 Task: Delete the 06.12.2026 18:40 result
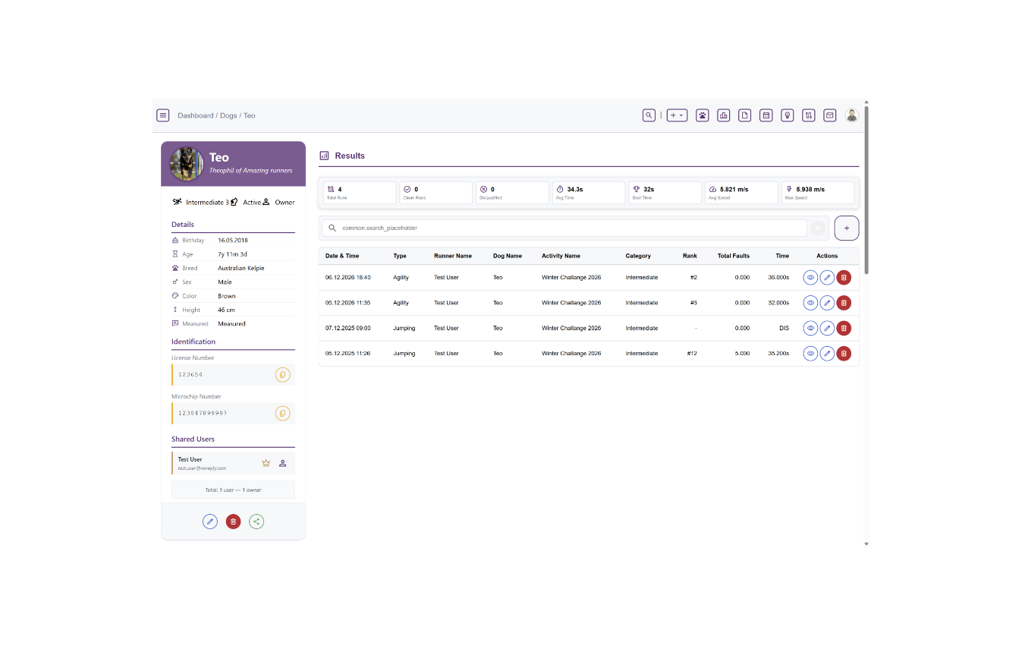[x=844, y=278]
